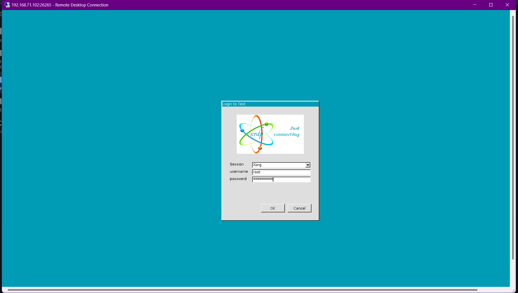Open the Session dropdown arrow
Screen dimensions: 518x293
[x=308, y=165]
